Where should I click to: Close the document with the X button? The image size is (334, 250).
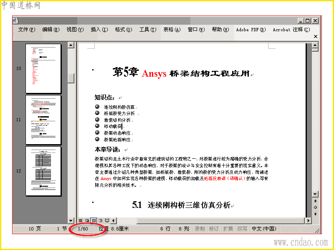[316, 36]
